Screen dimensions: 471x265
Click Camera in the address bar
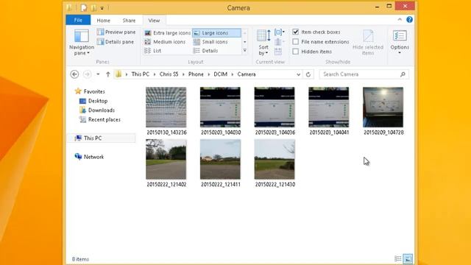247,74
